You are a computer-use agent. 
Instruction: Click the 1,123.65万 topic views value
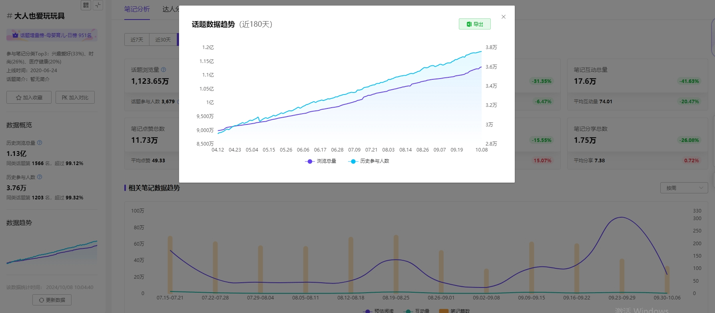coord(150,81)
